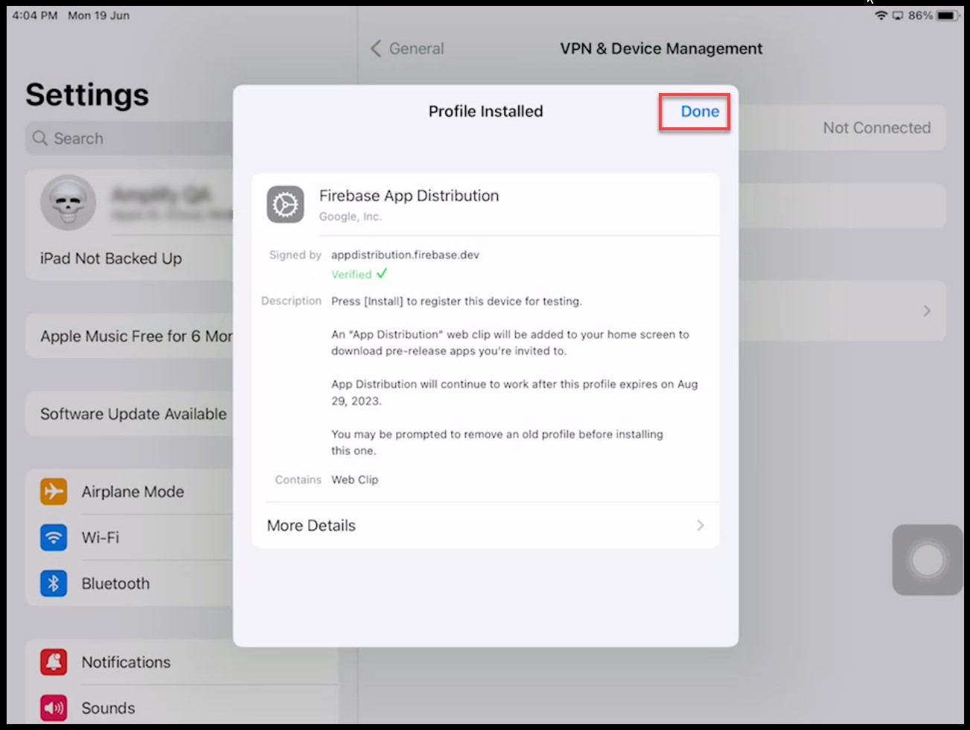Tap Done in Profile Installed dialog
Screen dimensions: 970x730
700,112
